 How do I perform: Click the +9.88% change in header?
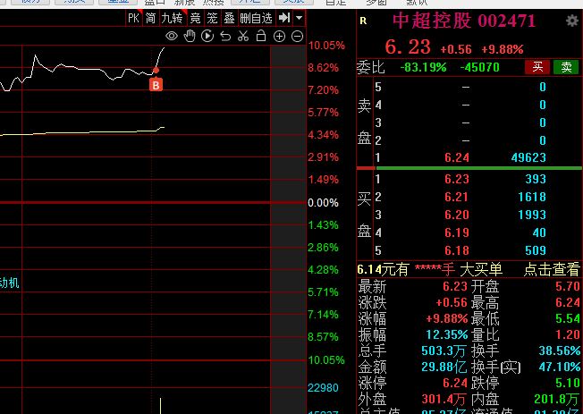pos(503,49)
